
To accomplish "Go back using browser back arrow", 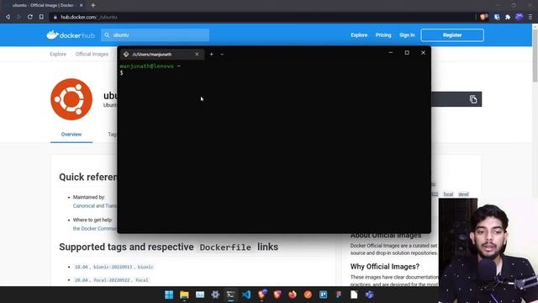I will coord(8,17).
